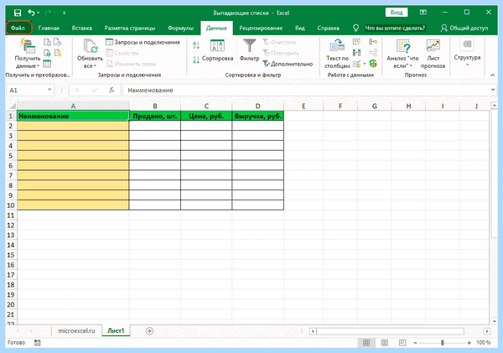The height and width of the screenshot is (353, 503).
Task: Open the Лист прогноза forecast sheet
Action: tap(433, 54)
